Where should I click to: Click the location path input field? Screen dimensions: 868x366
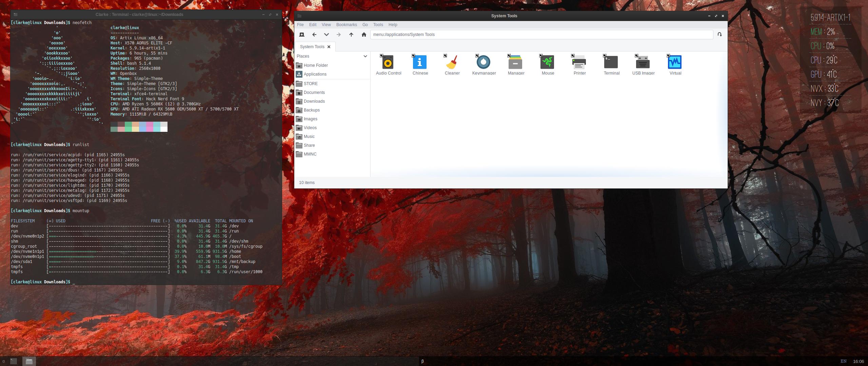(541, 35)
